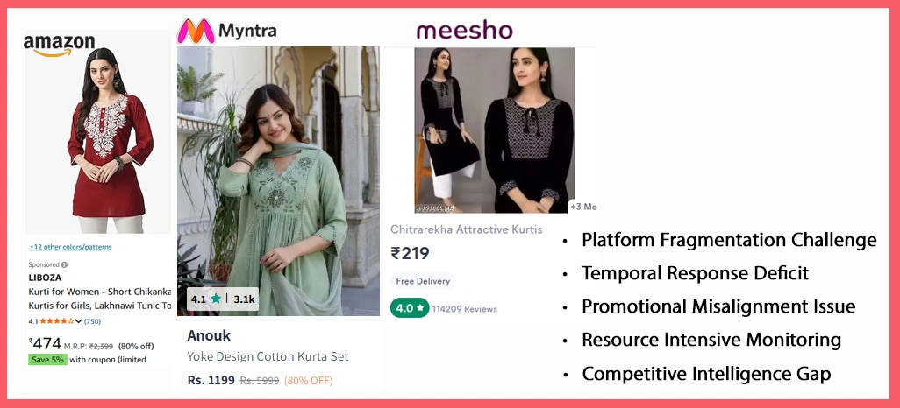Click the teal star in Myntra 4.1 badge
Image resolution: width=900 pixels, height=408 pixels.
[216, 299]
